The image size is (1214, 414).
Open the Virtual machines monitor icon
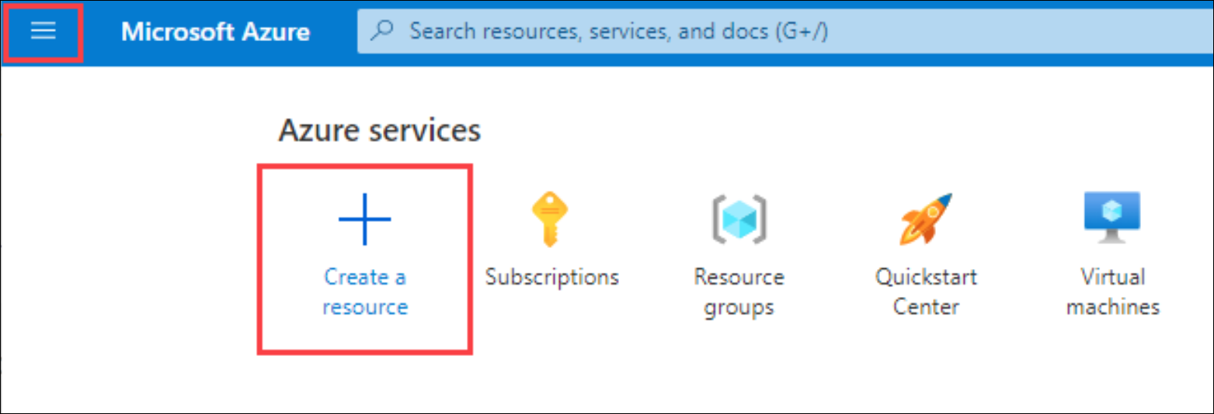1112,219
